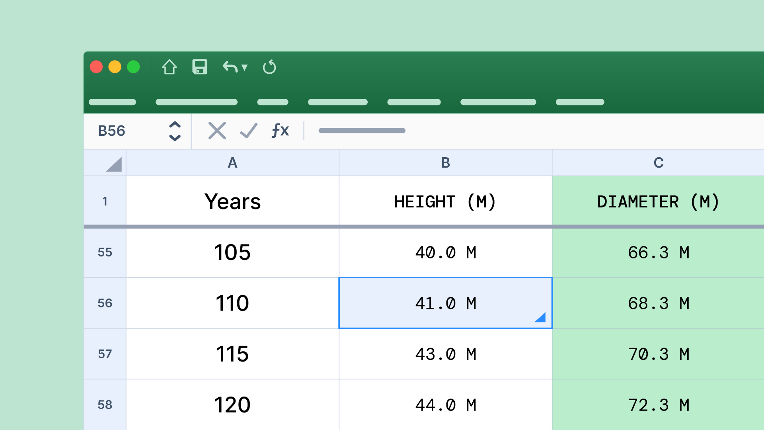Click the Undo arrow icon
This screenshot has width=764, height=430.
click(230, 67)
